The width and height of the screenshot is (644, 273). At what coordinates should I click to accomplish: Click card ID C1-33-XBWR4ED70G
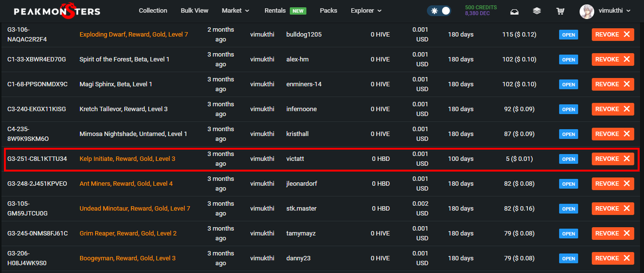pos(36,59)
